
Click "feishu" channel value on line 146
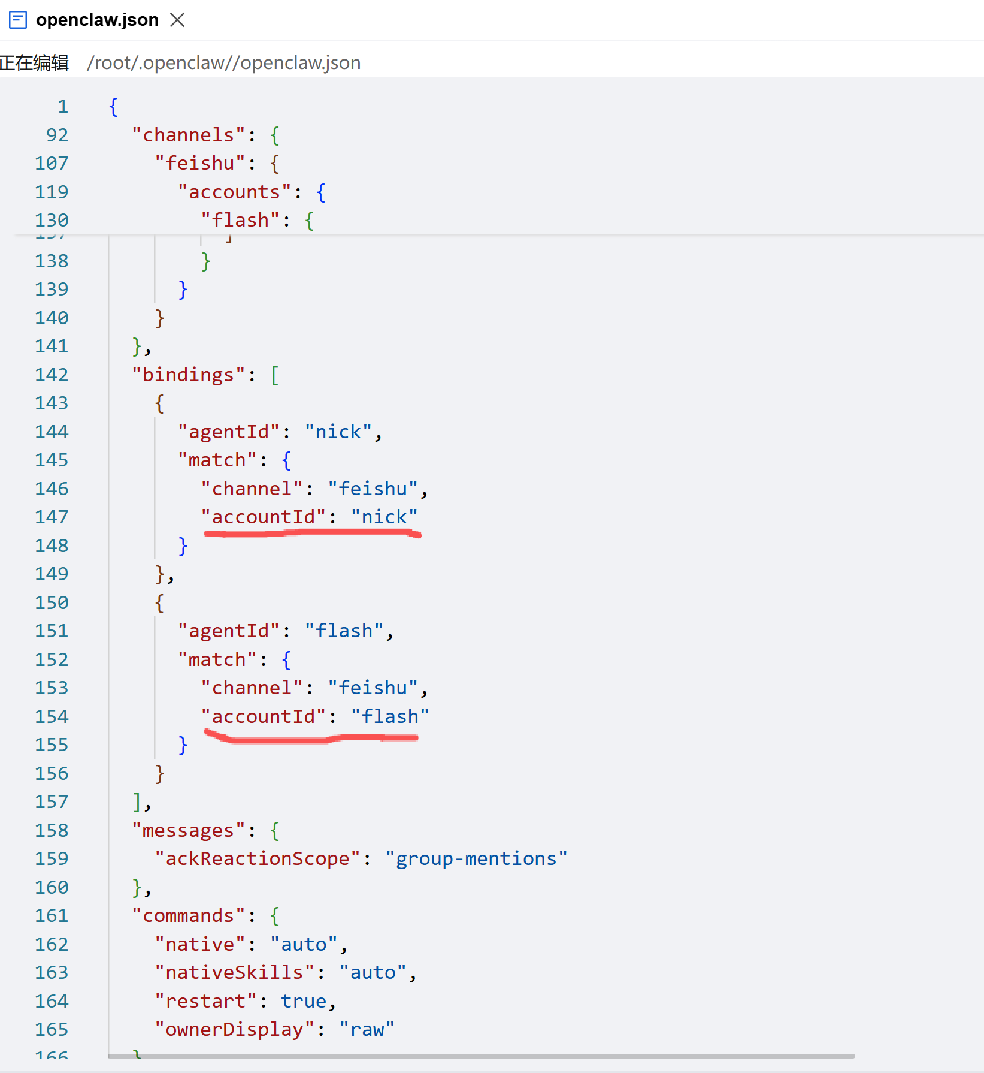click(373, 489)
